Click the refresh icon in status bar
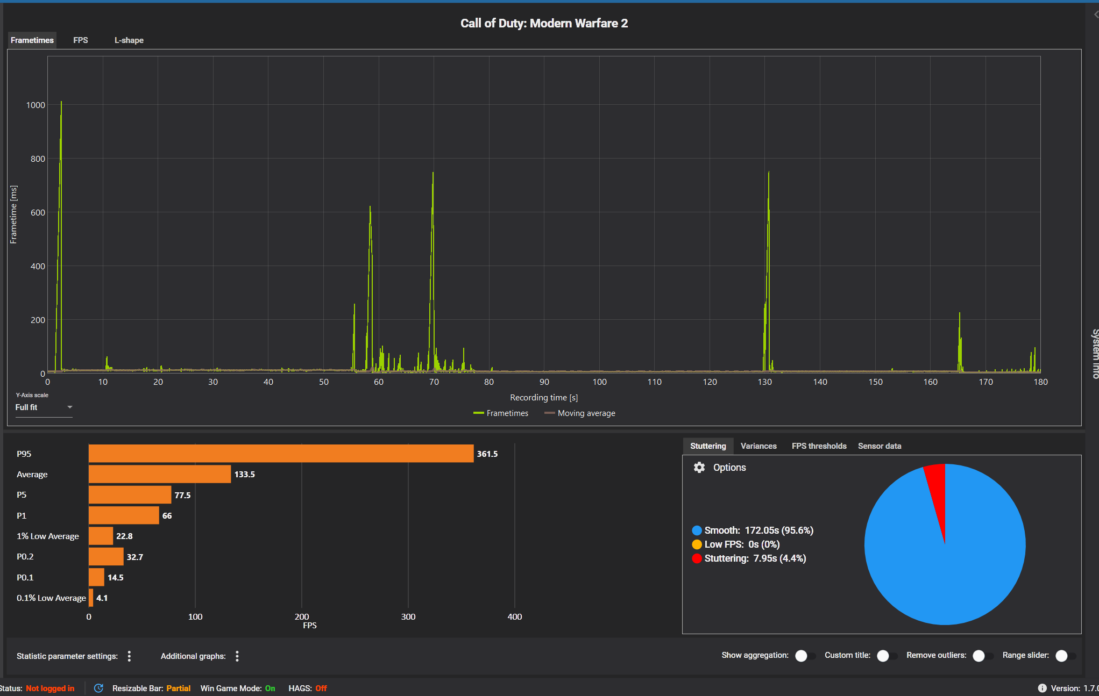Viewport: 1099px width, 696px height. [x=98, y=688]
